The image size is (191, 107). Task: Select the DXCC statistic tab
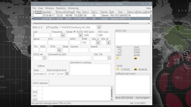coord(40,83)
